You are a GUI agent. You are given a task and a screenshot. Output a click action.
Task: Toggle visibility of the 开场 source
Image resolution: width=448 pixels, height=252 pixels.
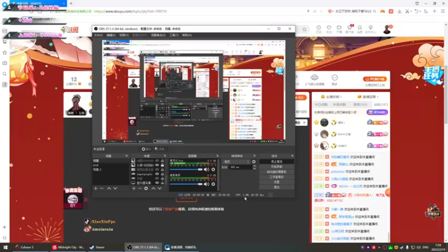click(157, 178)
